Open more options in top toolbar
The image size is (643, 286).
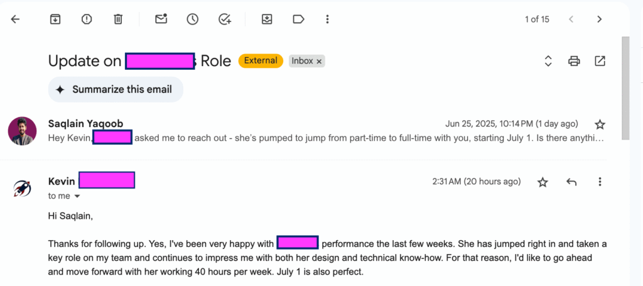[x=327, y=19]
